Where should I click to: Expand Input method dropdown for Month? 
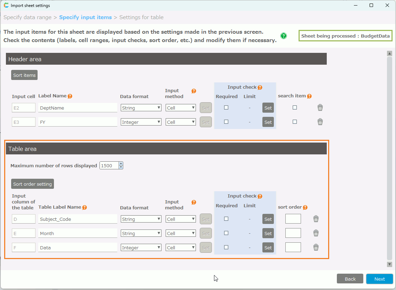(x=181, y=233)
